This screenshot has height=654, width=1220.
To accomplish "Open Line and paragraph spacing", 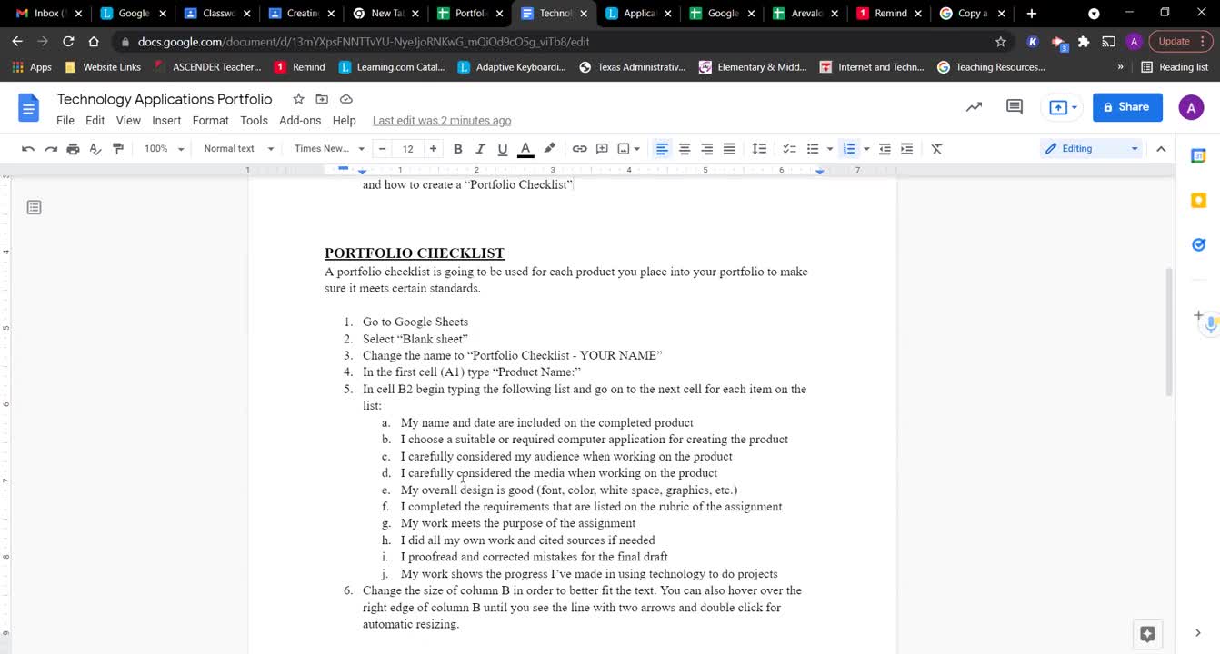I will click(x=759, y=149).
